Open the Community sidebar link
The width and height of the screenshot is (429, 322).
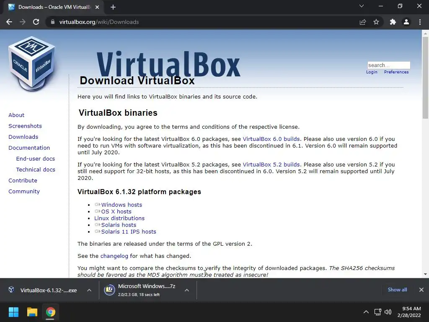pyautogui.click(x=24, y=192)
